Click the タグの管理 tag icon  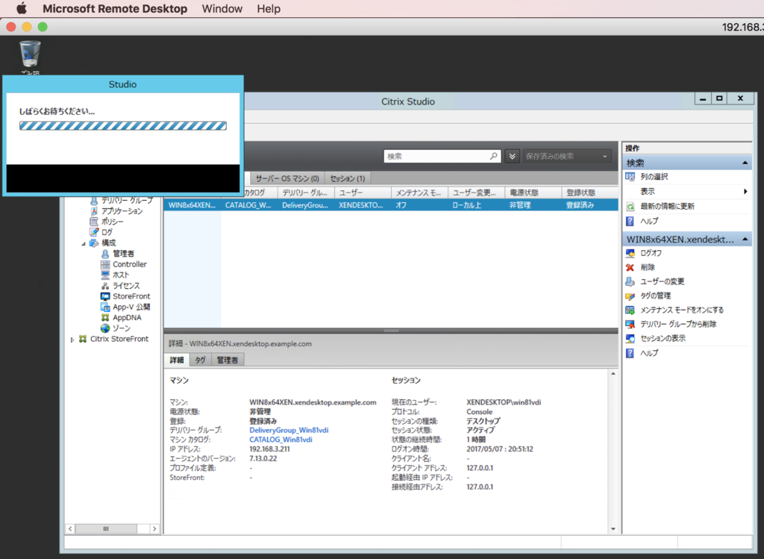pyautogui.click(x=630, y=296)
